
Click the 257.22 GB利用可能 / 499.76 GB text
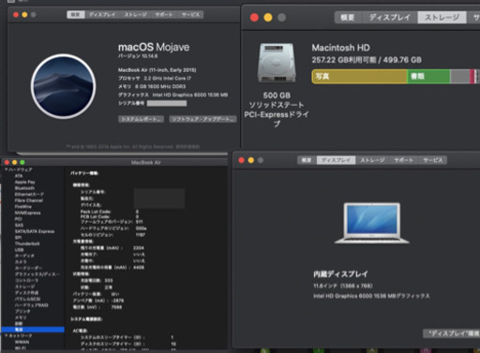[x=367, y=60]
